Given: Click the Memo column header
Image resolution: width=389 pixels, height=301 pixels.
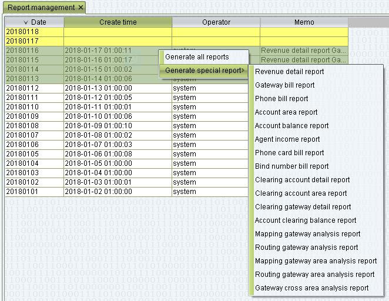Looking at the screenshot, I should (x=304, y=22).
